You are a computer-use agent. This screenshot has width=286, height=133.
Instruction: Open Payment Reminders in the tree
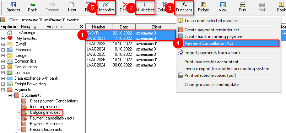[x=47, y=124]
